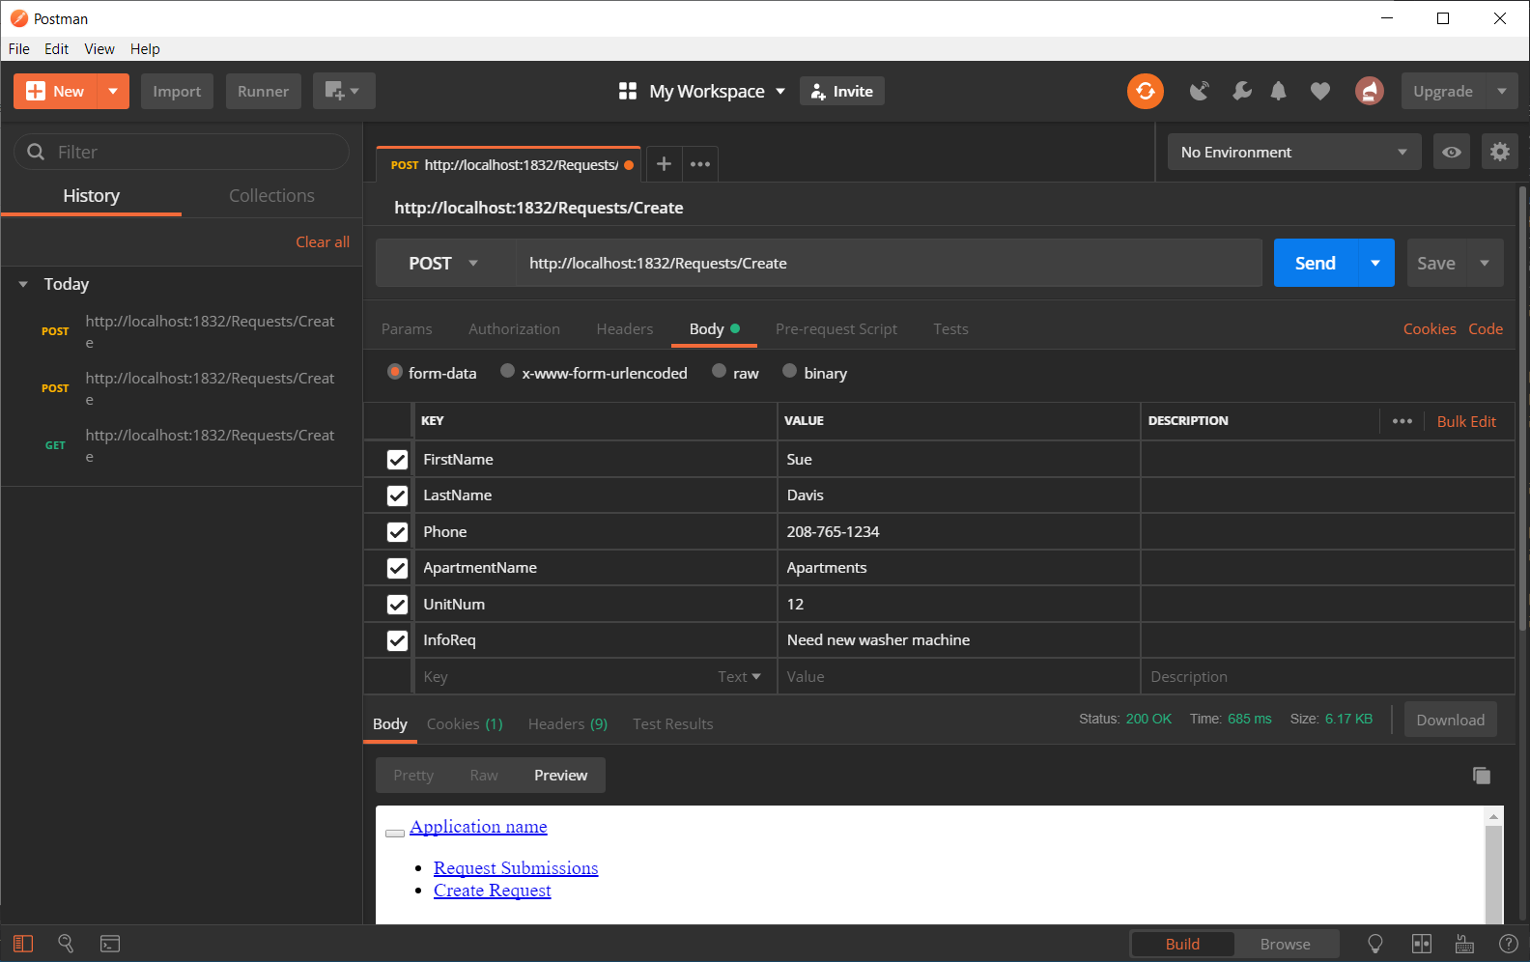The height and width of the screenshot is (962, 1530).
Task: Click the request URL input field
Action: click(887, 264)
